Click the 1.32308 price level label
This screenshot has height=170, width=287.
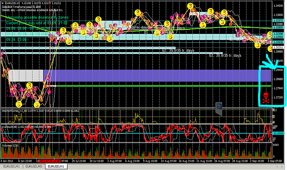point(278,34)
